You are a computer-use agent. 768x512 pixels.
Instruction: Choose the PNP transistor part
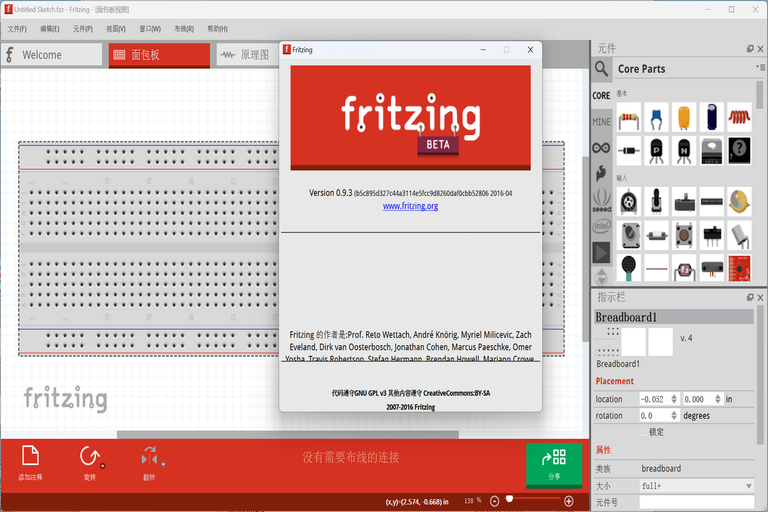[x=656, y=151]
